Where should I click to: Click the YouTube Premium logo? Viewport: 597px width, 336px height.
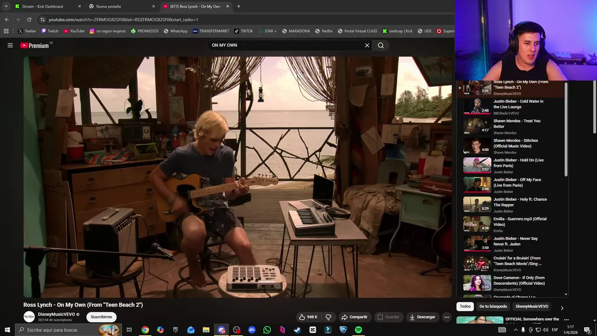pyautogui.click(x=35, y=45)
